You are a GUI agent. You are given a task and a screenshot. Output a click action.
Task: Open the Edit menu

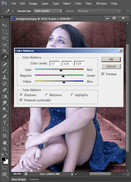22,4
